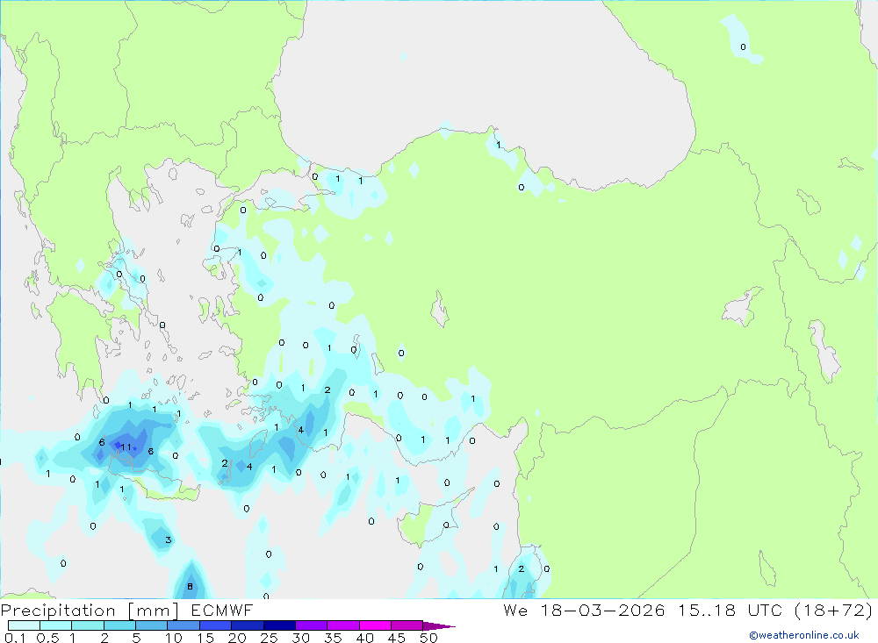Click the legend label '50'
Screen dimensions: 878x643
[x=429, y=638]
